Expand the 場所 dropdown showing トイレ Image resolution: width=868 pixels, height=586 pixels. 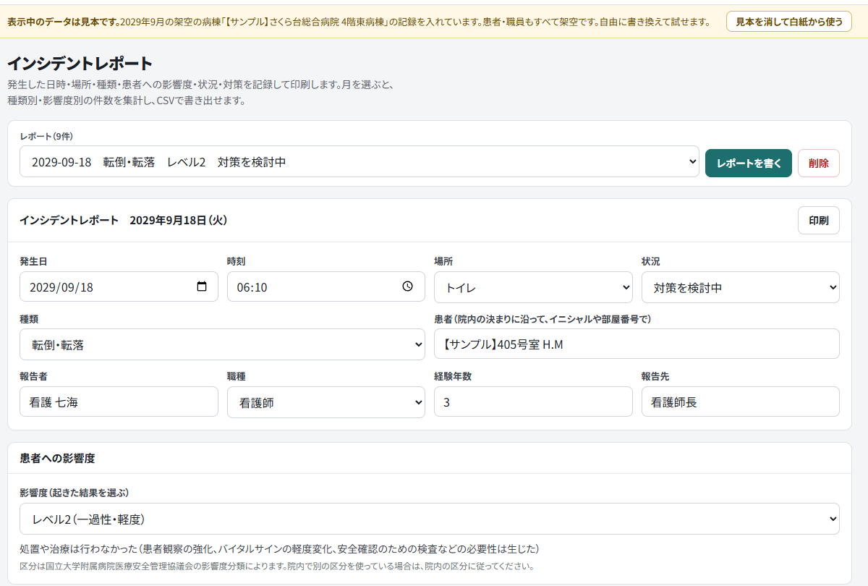pyautogui.click(x=533, y=287)
